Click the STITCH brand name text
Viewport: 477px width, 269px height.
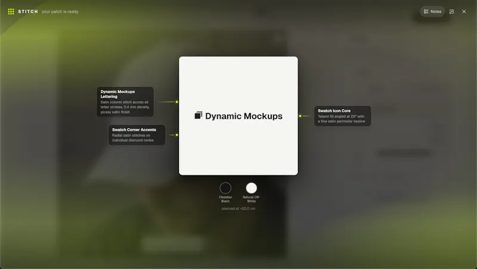(28, 11)
